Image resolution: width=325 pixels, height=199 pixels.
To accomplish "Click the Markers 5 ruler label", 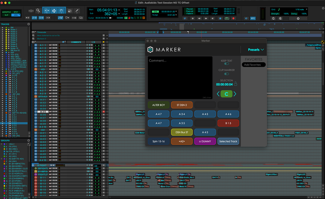I will point(41,39).
